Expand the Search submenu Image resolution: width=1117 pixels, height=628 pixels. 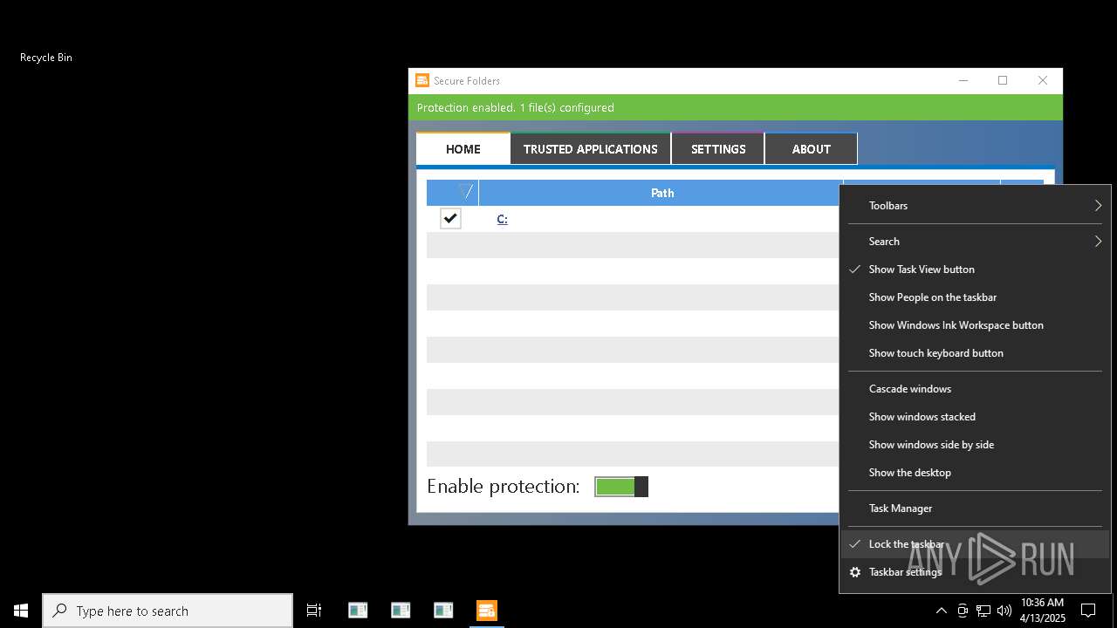pyautogui.click(x=975, y=242)
